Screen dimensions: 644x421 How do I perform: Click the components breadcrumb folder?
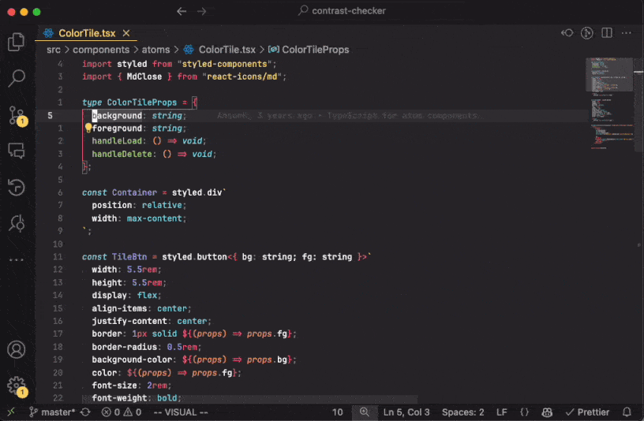(101, 50)
